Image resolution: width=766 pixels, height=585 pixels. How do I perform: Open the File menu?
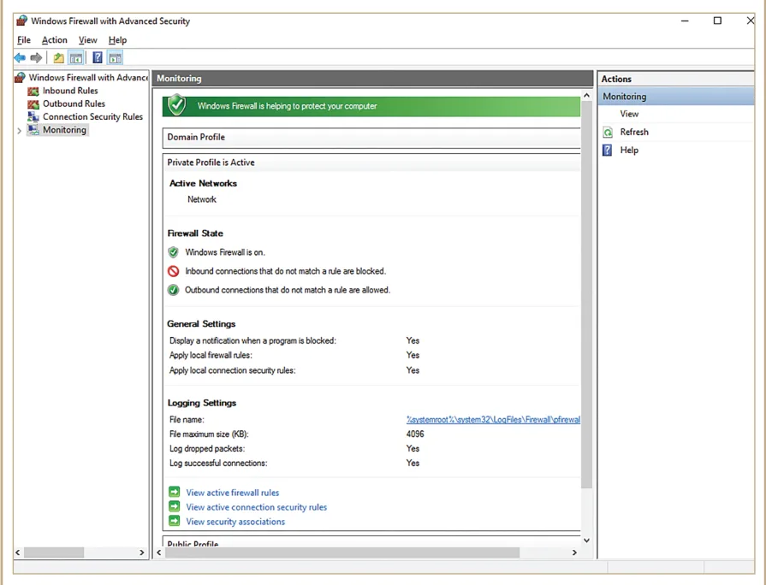click(24, 40)
